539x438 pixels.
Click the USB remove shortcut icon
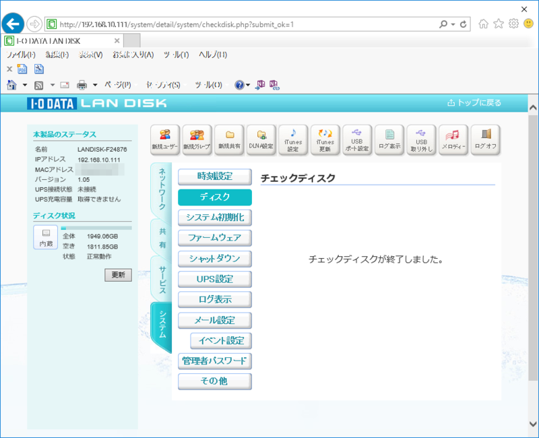coord(422,140)
